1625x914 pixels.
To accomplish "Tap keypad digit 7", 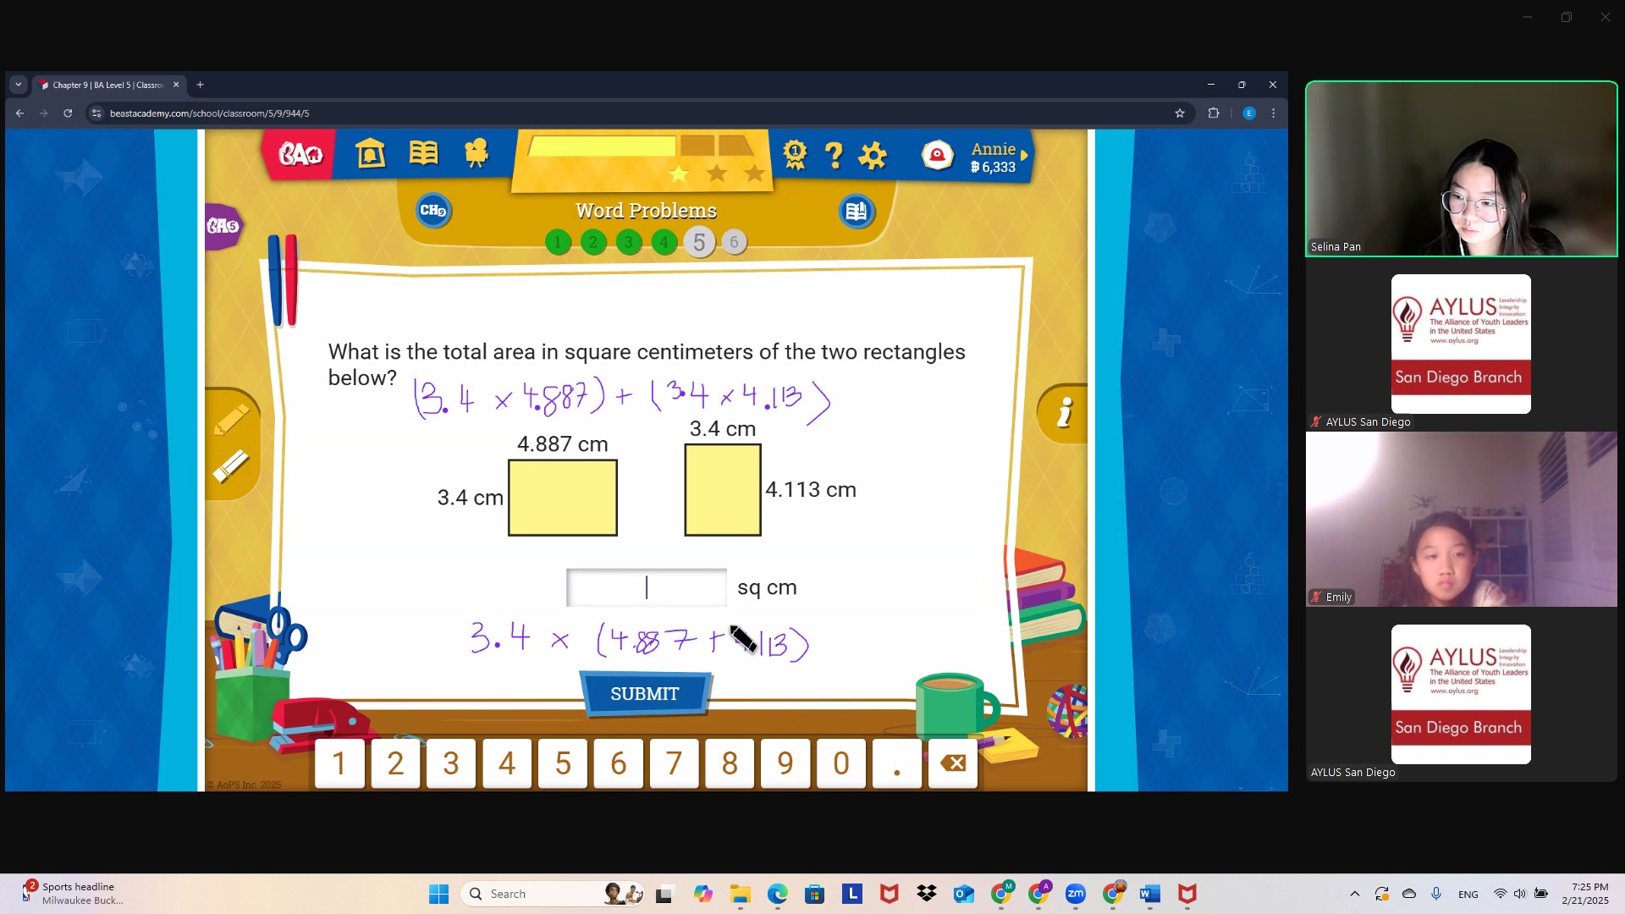I will 674,763.
